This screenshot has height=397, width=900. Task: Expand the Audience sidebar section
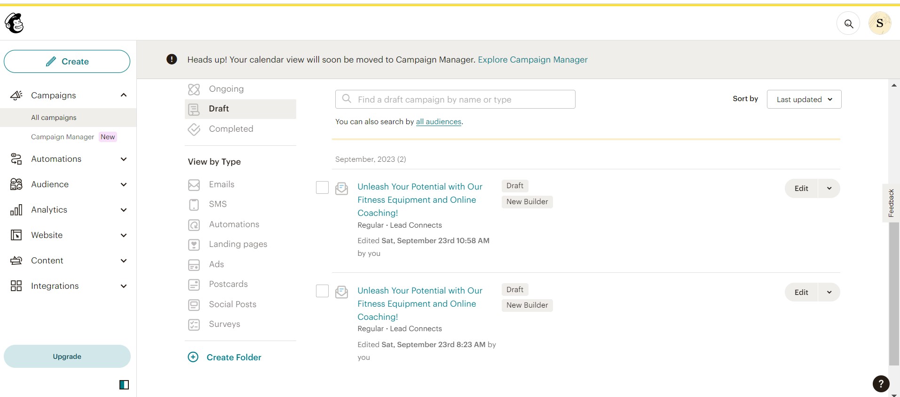123,184
